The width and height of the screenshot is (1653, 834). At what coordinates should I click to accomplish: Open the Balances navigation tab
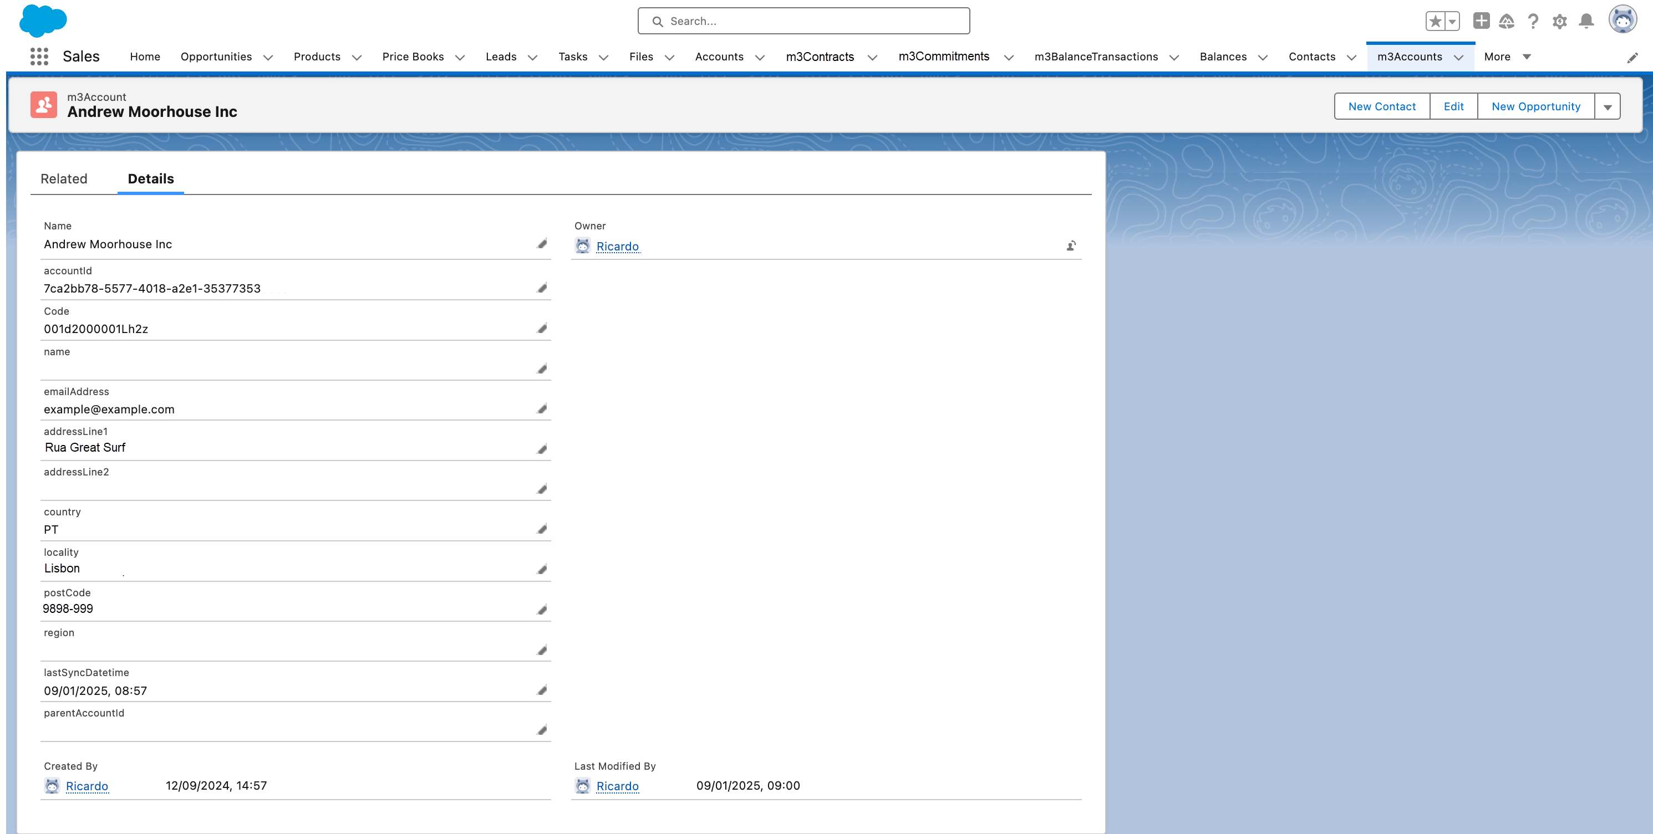click(1223, 57)
